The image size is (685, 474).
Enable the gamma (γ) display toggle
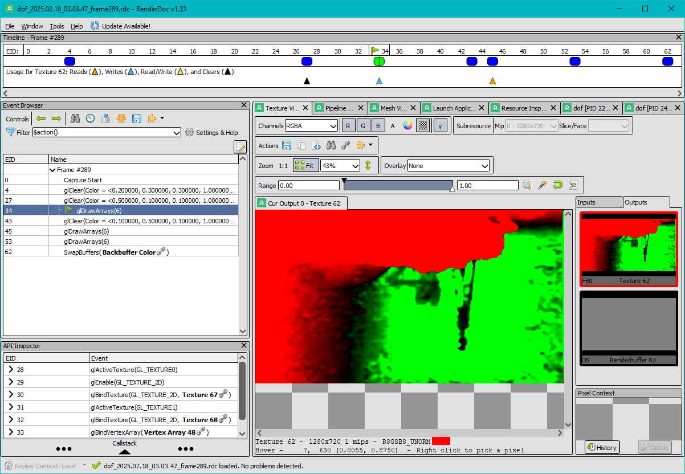point(440,125)
